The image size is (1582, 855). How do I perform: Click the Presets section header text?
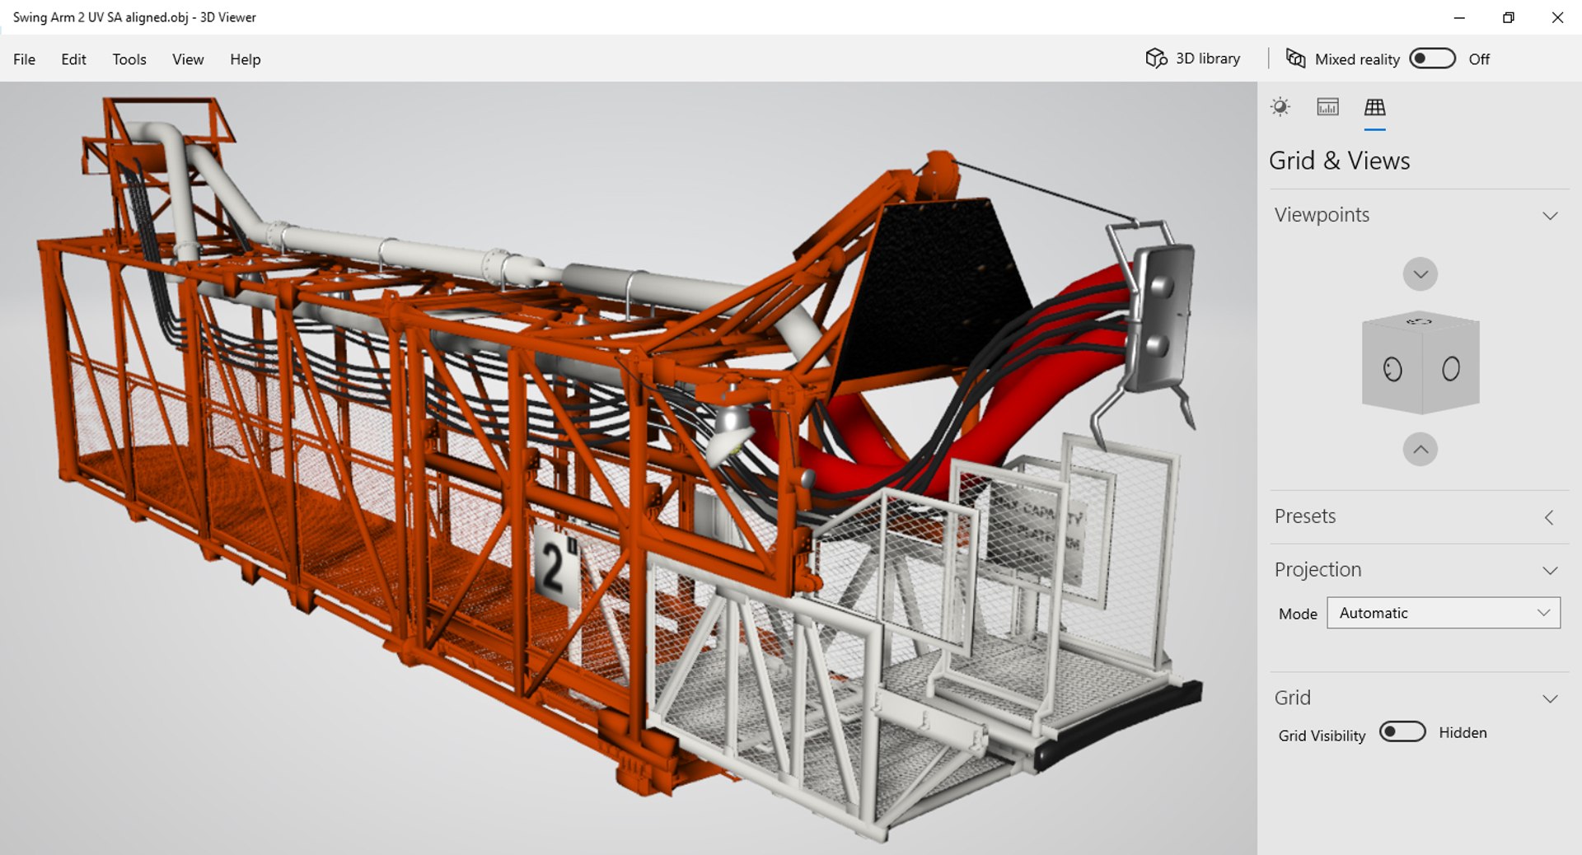[x=1305, y=516]
